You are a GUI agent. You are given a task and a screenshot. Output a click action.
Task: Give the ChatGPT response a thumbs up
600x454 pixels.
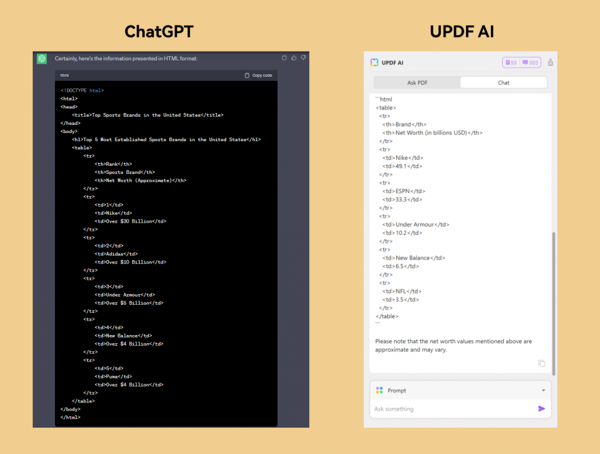tap(294, 58)
